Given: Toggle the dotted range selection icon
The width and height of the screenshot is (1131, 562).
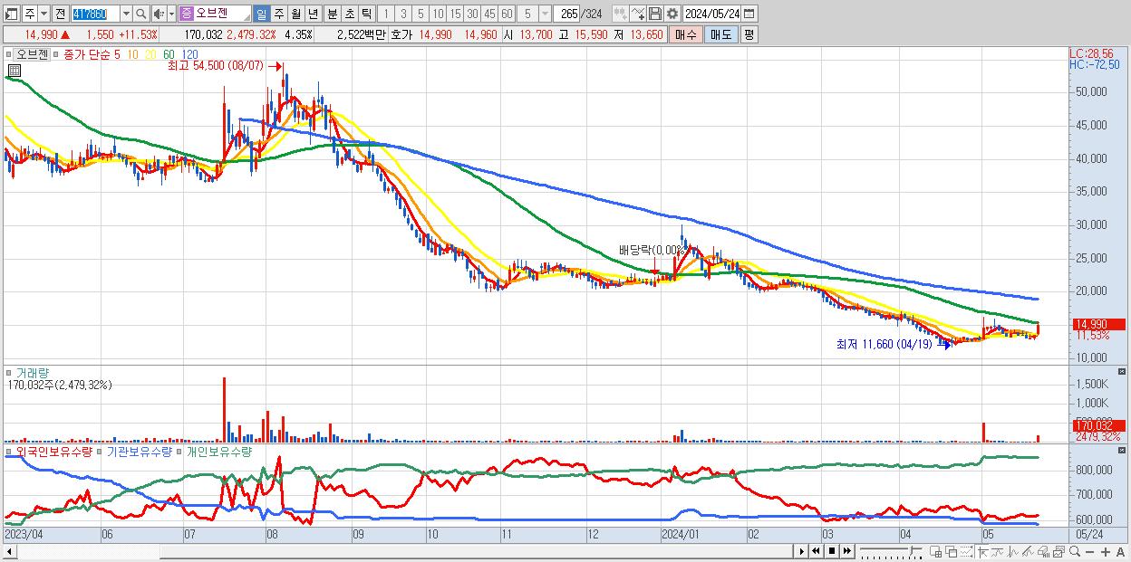Looking at the screenshot, I should coord(965,551).
